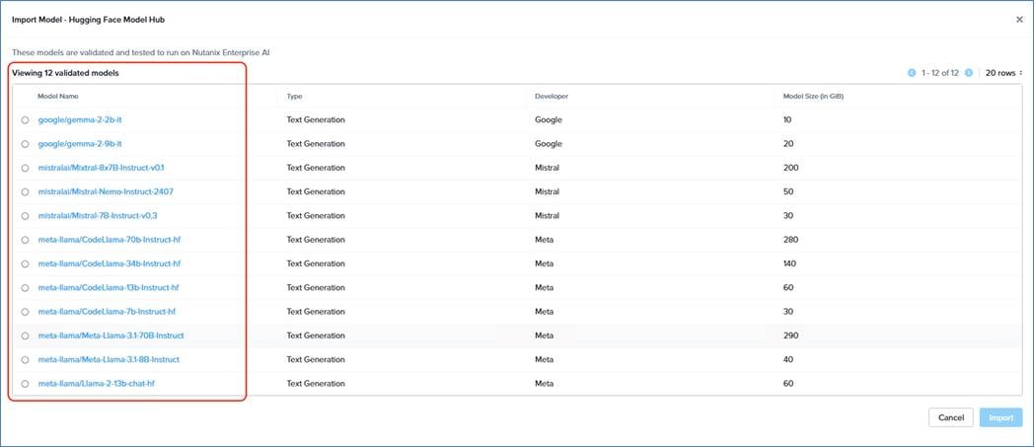Open the mistralai/Mistral-7B-Instruct-v0.3 link

click(x=98, y=215)
